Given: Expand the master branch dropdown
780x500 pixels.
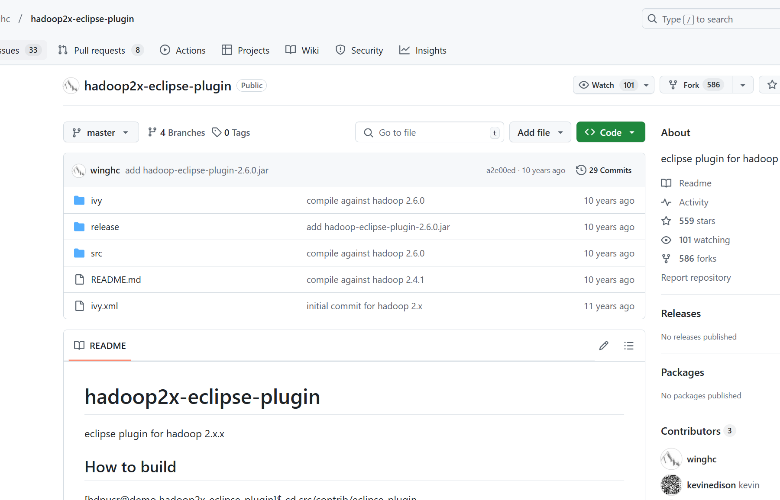Looking at the screenshot, I should pos(101,132).
